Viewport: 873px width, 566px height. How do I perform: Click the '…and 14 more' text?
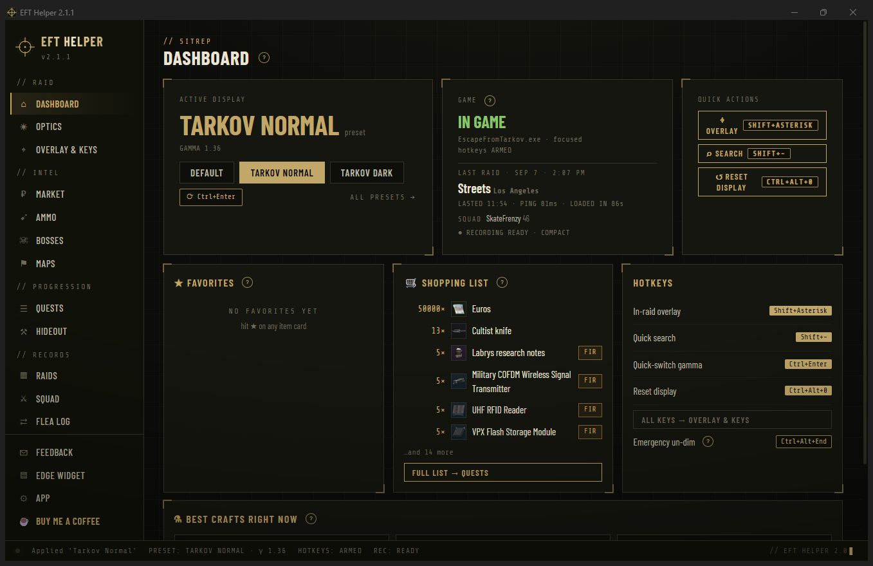coord(428,452)
